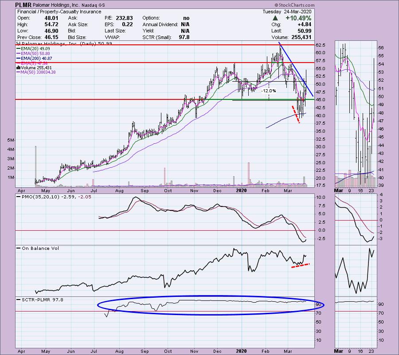The image size is (399, 355).
Task: Click the MA(50) 338034.38 legend entry
Action: (36, 72)
